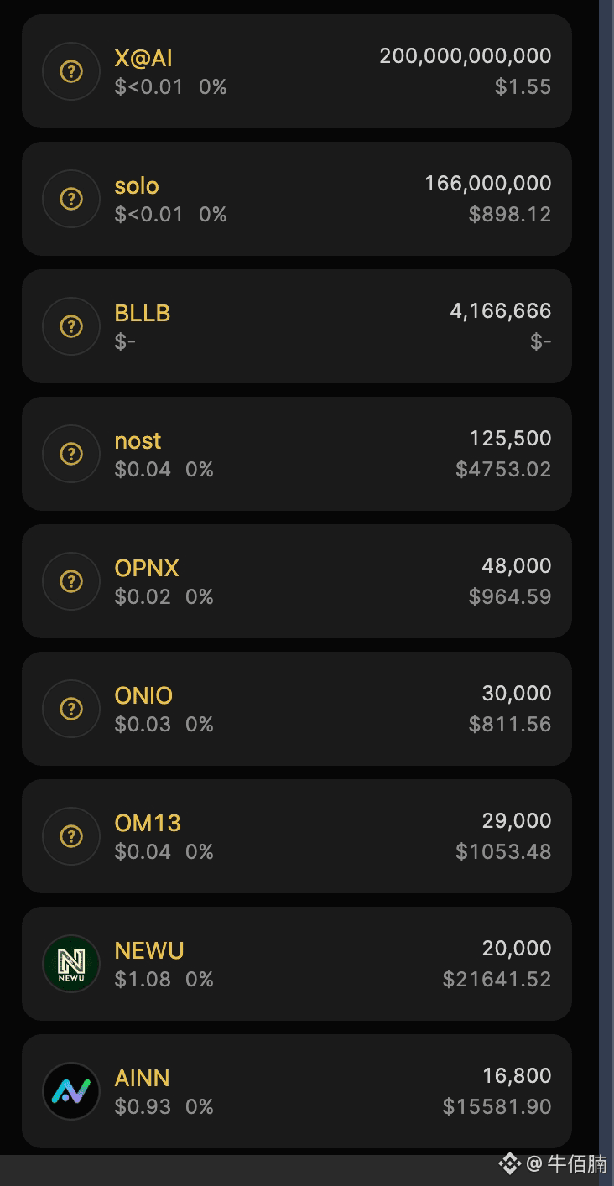This screenshot has width=614, height=1186.
Task: Click the AINN token logo icon
Action: coord(71,1091)
